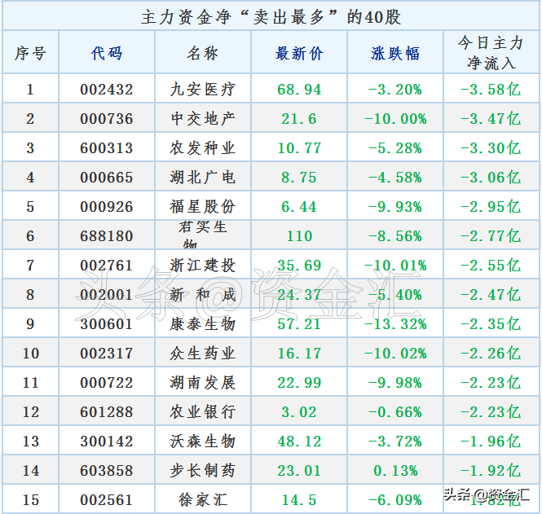542x514 pixels.
Task: Click price 68.94 cell
Action: [299, 90]
